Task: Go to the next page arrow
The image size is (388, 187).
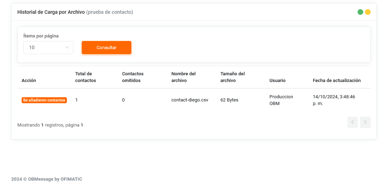Action: click(365, 122)
